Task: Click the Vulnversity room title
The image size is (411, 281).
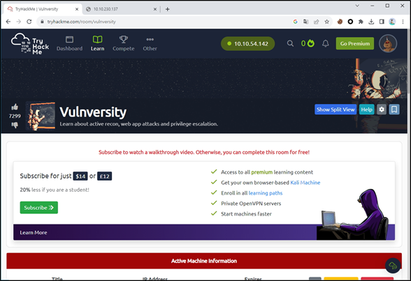Action: click(93, 112)
